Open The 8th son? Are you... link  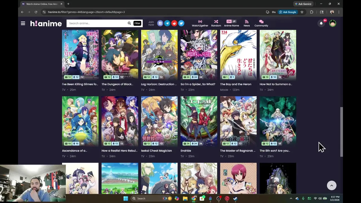coord(275,151)
